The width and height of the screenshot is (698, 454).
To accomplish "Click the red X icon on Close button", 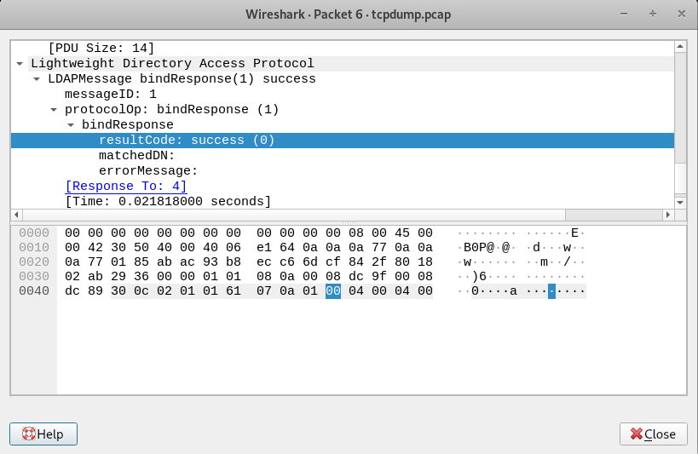I will pos(637,434).
